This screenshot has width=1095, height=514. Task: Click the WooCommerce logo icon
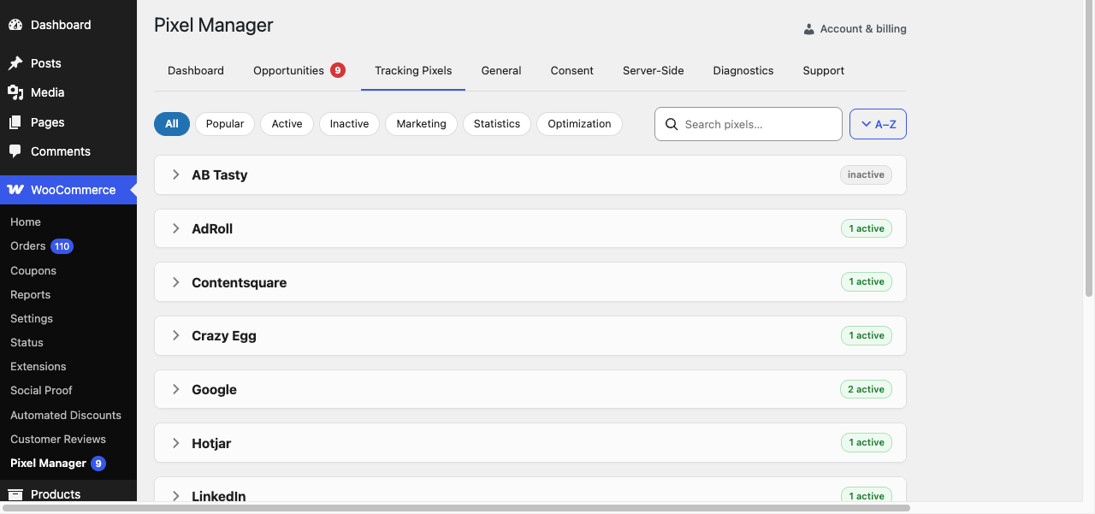pos(15,190)
